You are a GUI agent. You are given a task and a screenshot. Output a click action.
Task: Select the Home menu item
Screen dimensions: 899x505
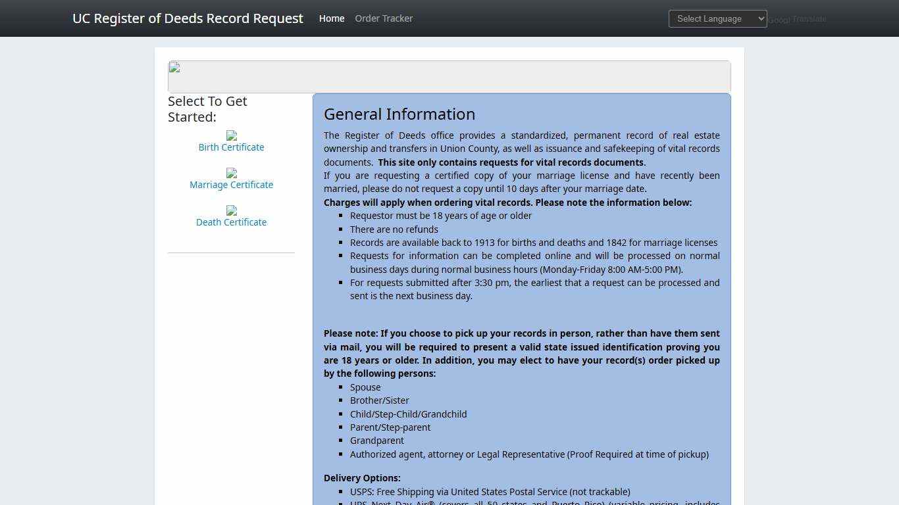(331, 18)
